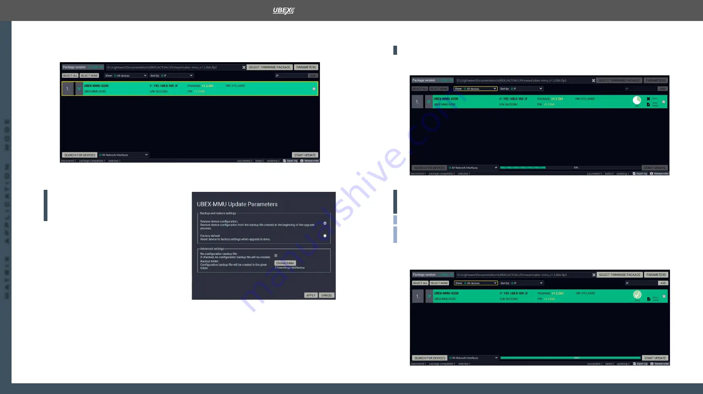The height and width of the screenshot is (394, 703).
Task: Open All Network Interfaces dropdown in 100% updater
Action: pyautogui.click(x=473, y=358)
